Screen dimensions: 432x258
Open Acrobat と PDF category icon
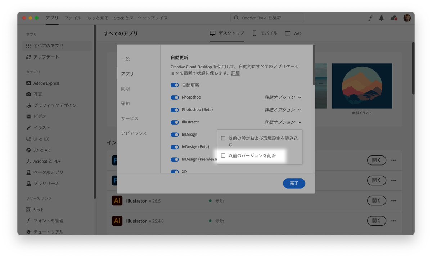click(28, 161)
